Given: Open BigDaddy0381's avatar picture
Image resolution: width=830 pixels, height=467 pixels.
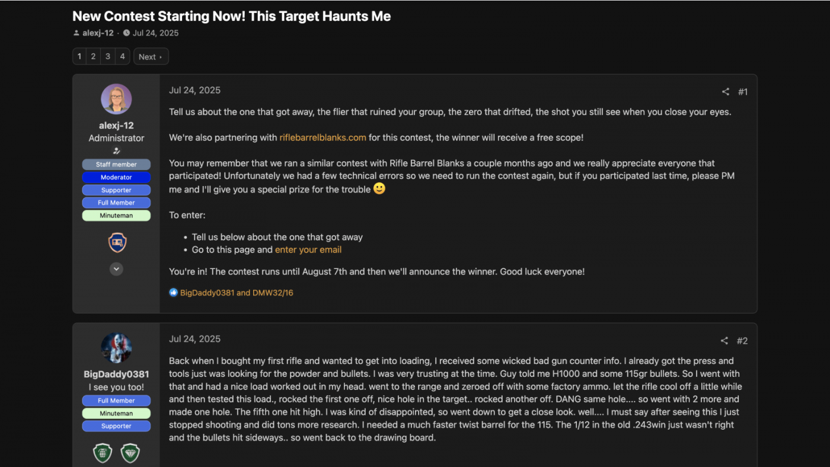Looking at the screenshot, I should click(x=116, y=348).
